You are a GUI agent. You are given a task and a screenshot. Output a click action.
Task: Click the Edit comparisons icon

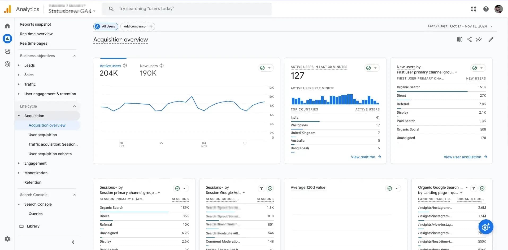click(x=459, y=39)
